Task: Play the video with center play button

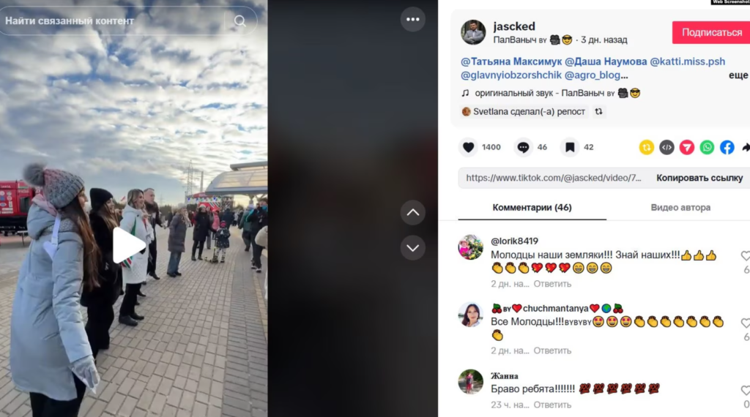Action: 128,245
